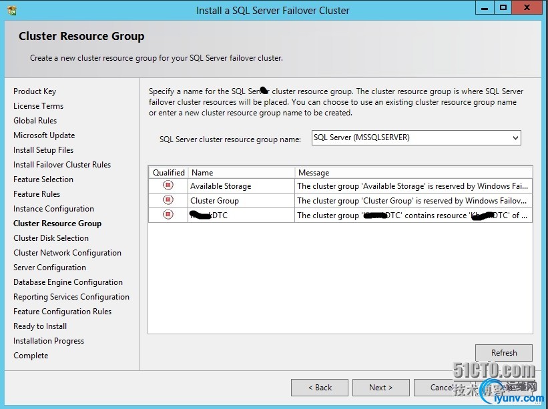Select the Install Setup Files step
The width and height of the screenshot is (548, 409).
click(43, 150)
